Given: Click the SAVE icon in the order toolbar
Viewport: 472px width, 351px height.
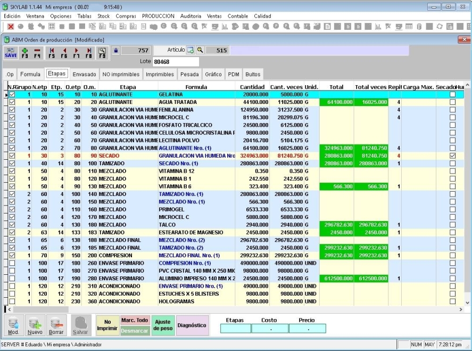Looking at the screenshot, I should (x=11, y=52).
